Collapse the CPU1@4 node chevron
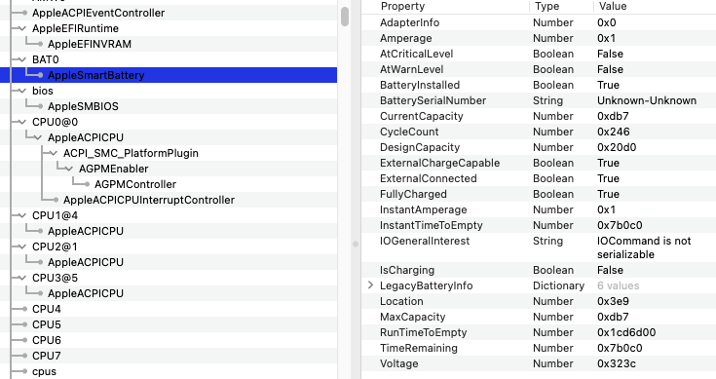The width and height of the screenshot is (716, 379). (21, 215)
